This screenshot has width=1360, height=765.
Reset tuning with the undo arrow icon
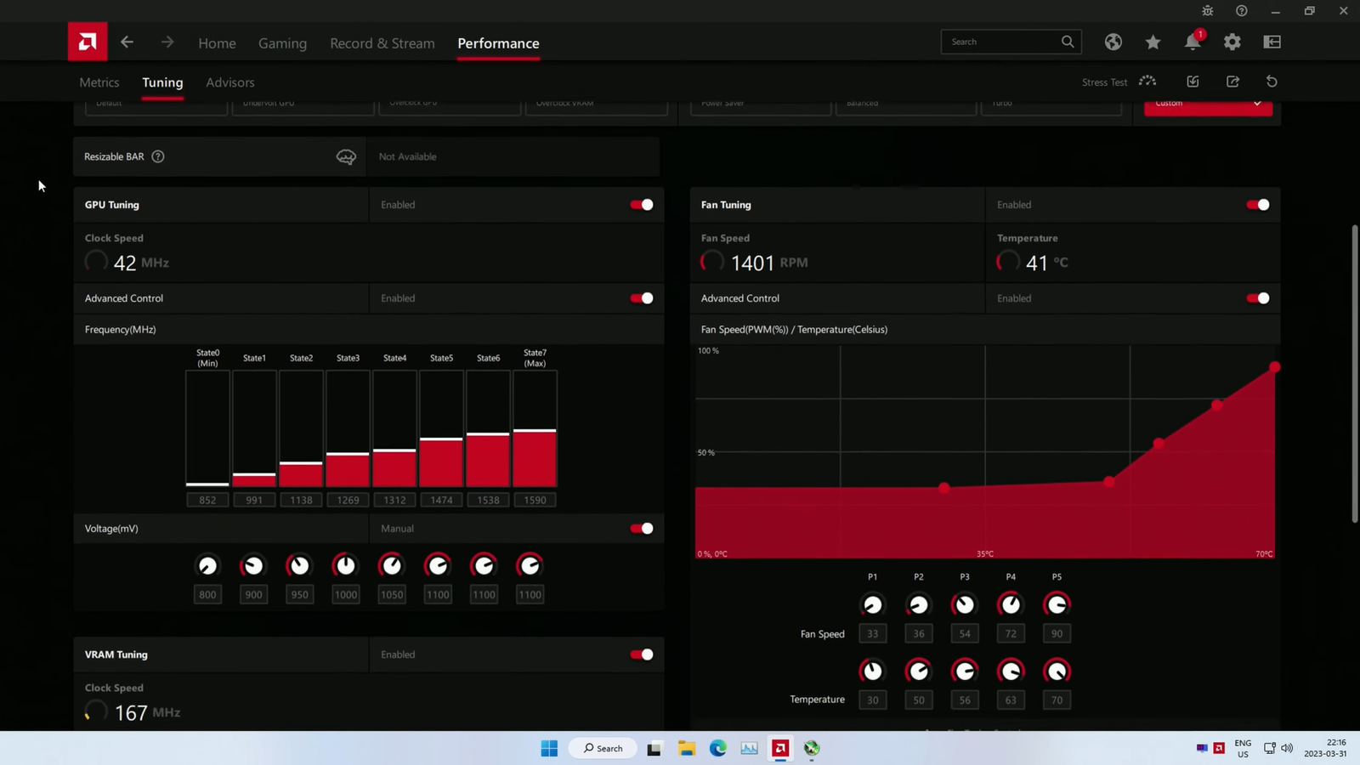click(x=1272, y=82)
